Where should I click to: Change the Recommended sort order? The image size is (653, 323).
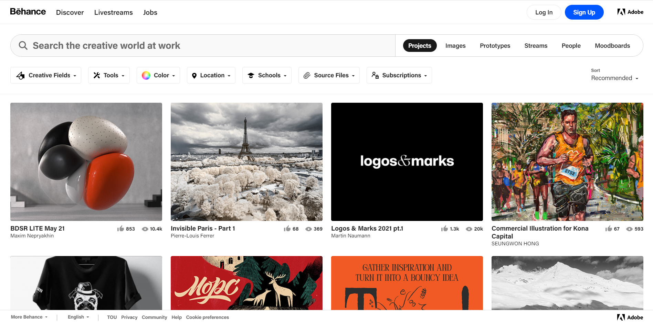pos(614,78)
